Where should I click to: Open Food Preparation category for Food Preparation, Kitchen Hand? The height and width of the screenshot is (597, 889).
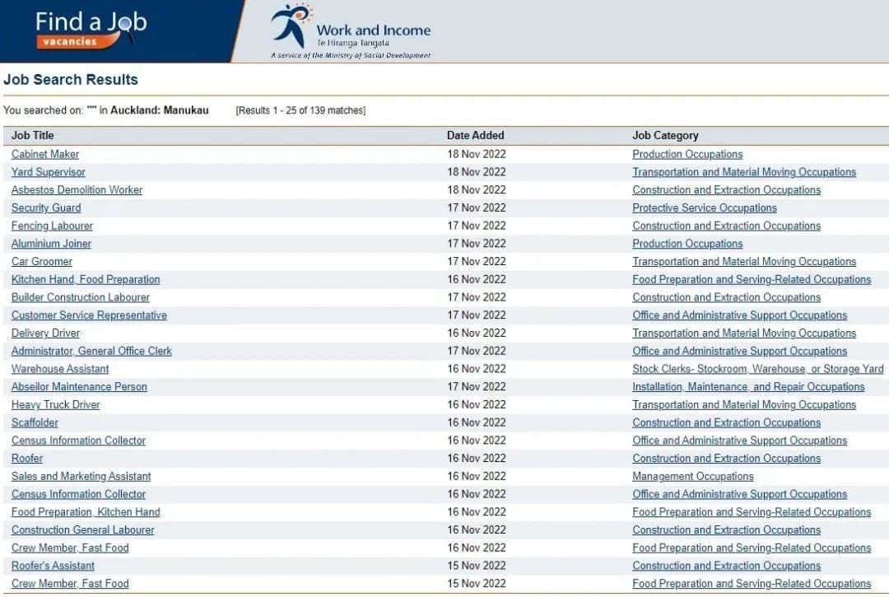pyautogui.click(x=752, y=512)
